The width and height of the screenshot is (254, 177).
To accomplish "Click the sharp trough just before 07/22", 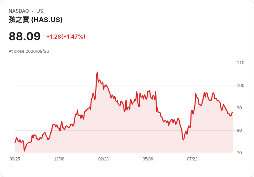I will [183, 140].
